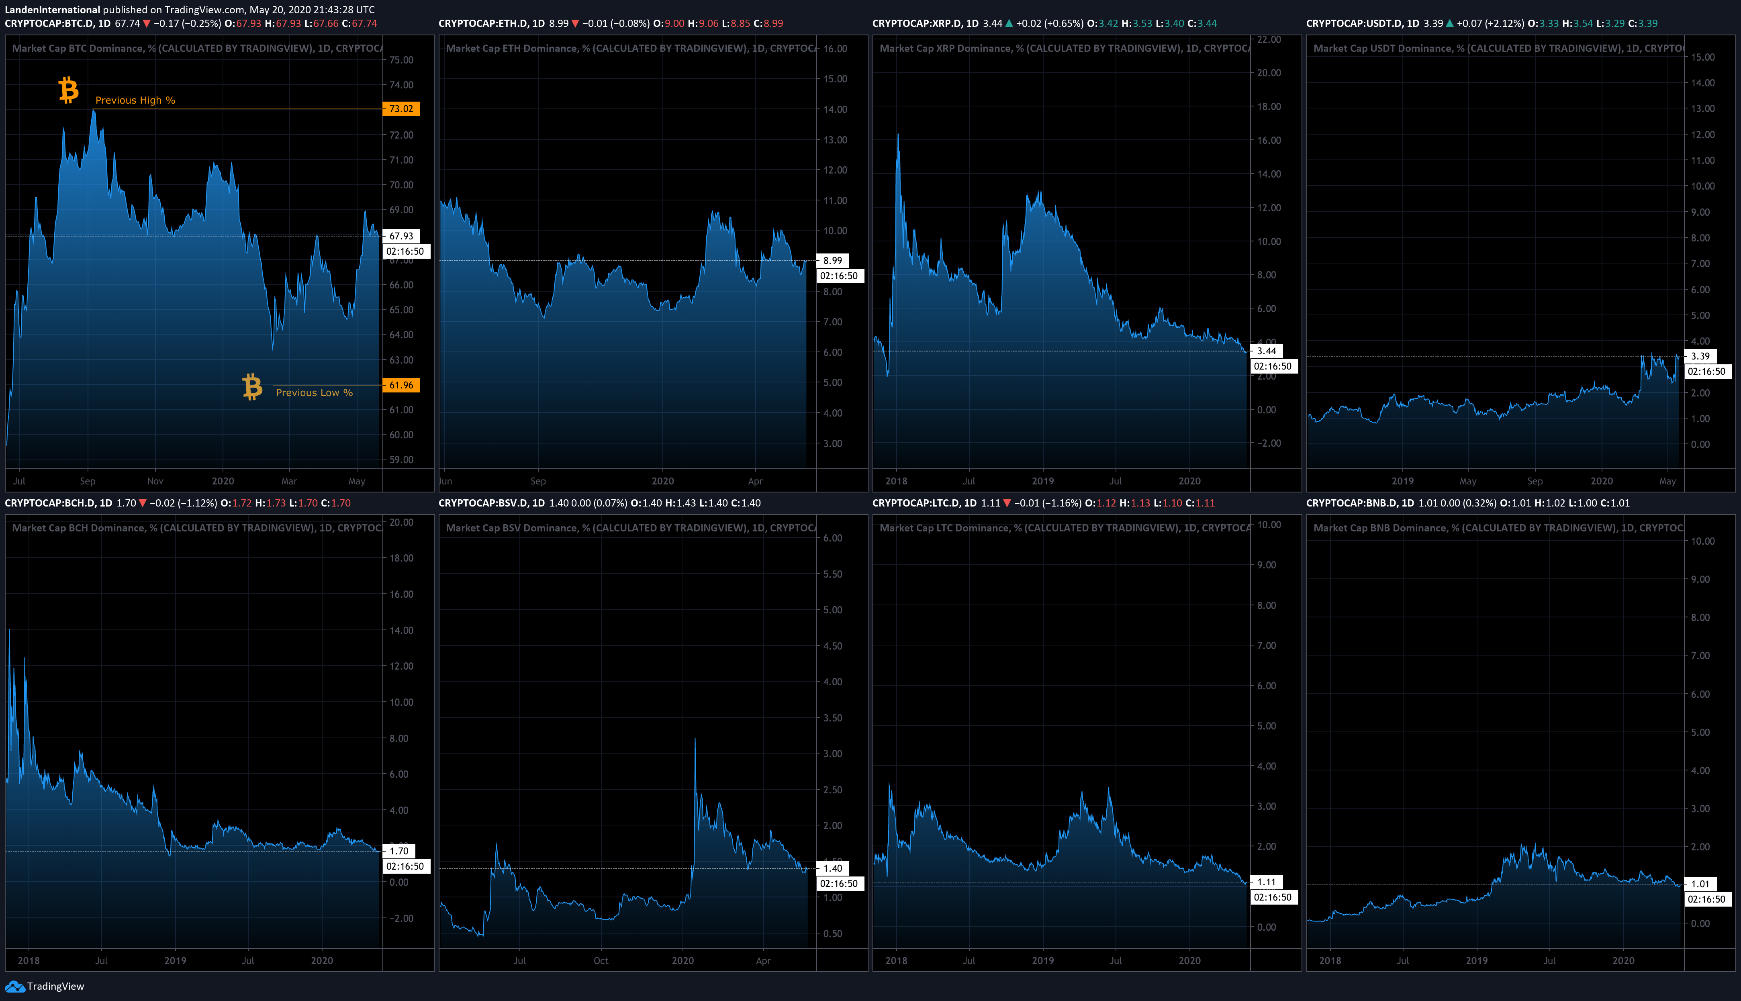Click the 1.01 BNB dominance value label
The height and width of the screenshot is (1001, 1741).
point(1700,884)
